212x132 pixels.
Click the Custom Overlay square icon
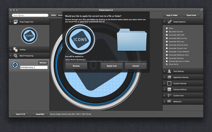(169, 83)
